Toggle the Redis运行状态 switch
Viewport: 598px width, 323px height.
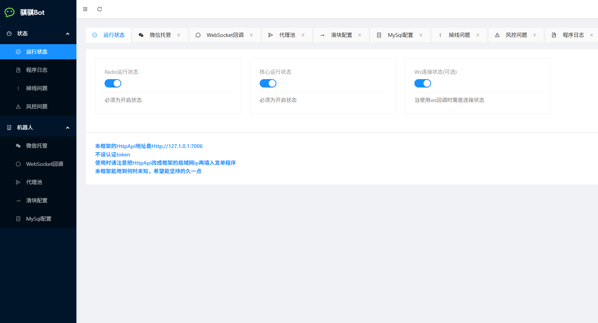[x=113, y=83]
